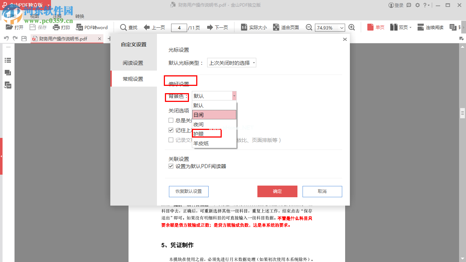Open comments sidebar icon
The width and height of the screenshot is (466, 262).
[x=8, y=73]
